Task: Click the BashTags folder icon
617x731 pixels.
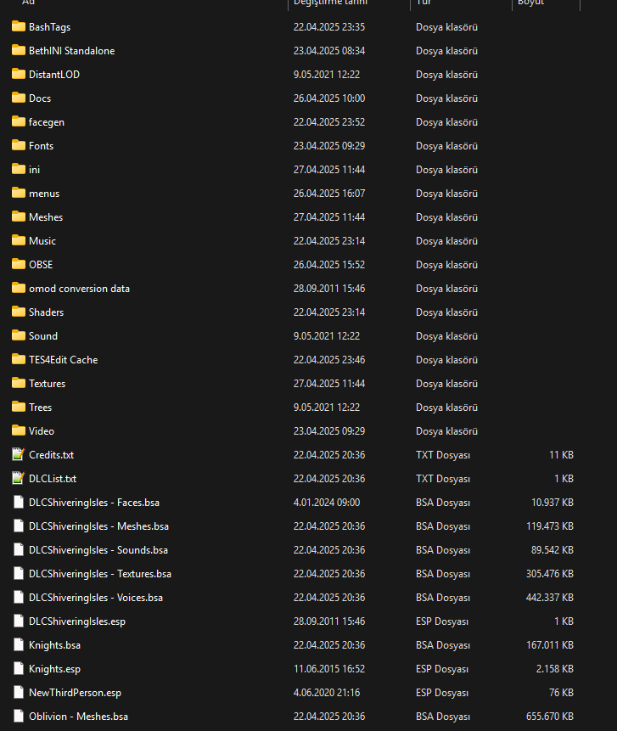Action: (19, 26)
